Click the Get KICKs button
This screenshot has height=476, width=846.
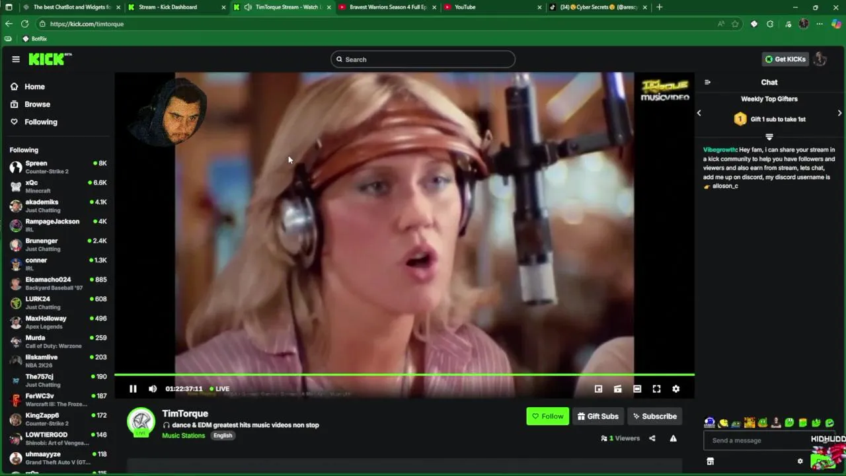pyautogui.click(x=785, y=59)
